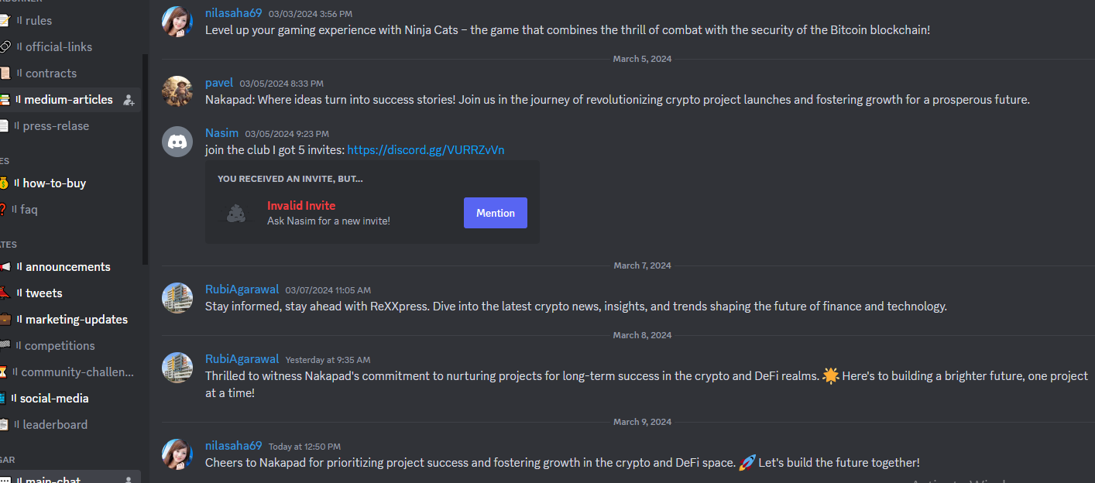Click Nasim's default Discord avatar

[177, 142]
